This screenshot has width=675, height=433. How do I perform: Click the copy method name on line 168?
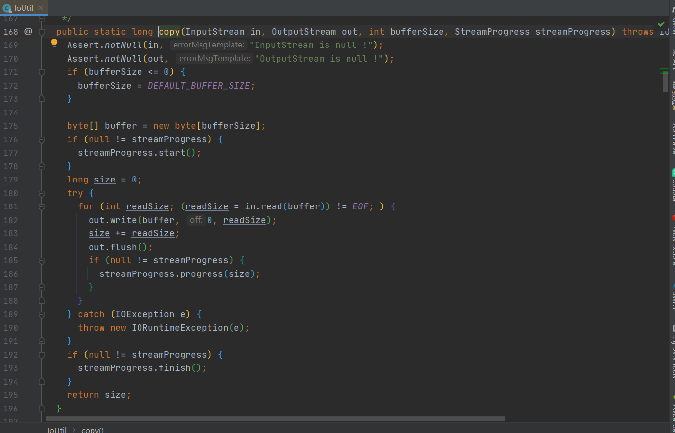(x=169, y=32)
